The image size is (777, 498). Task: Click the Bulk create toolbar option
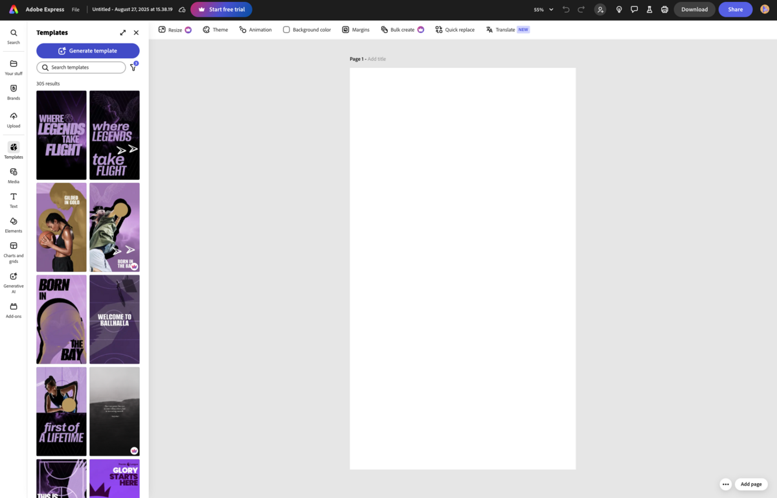402,30
